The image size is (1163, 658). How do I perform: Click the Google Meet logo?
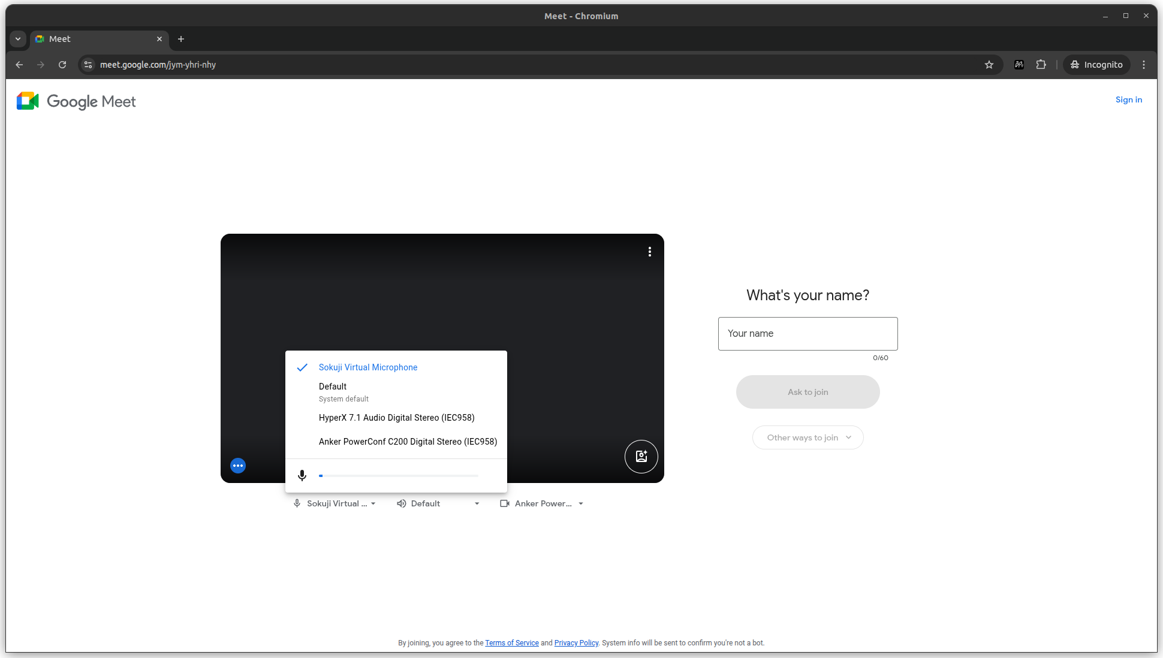(76, 101)
